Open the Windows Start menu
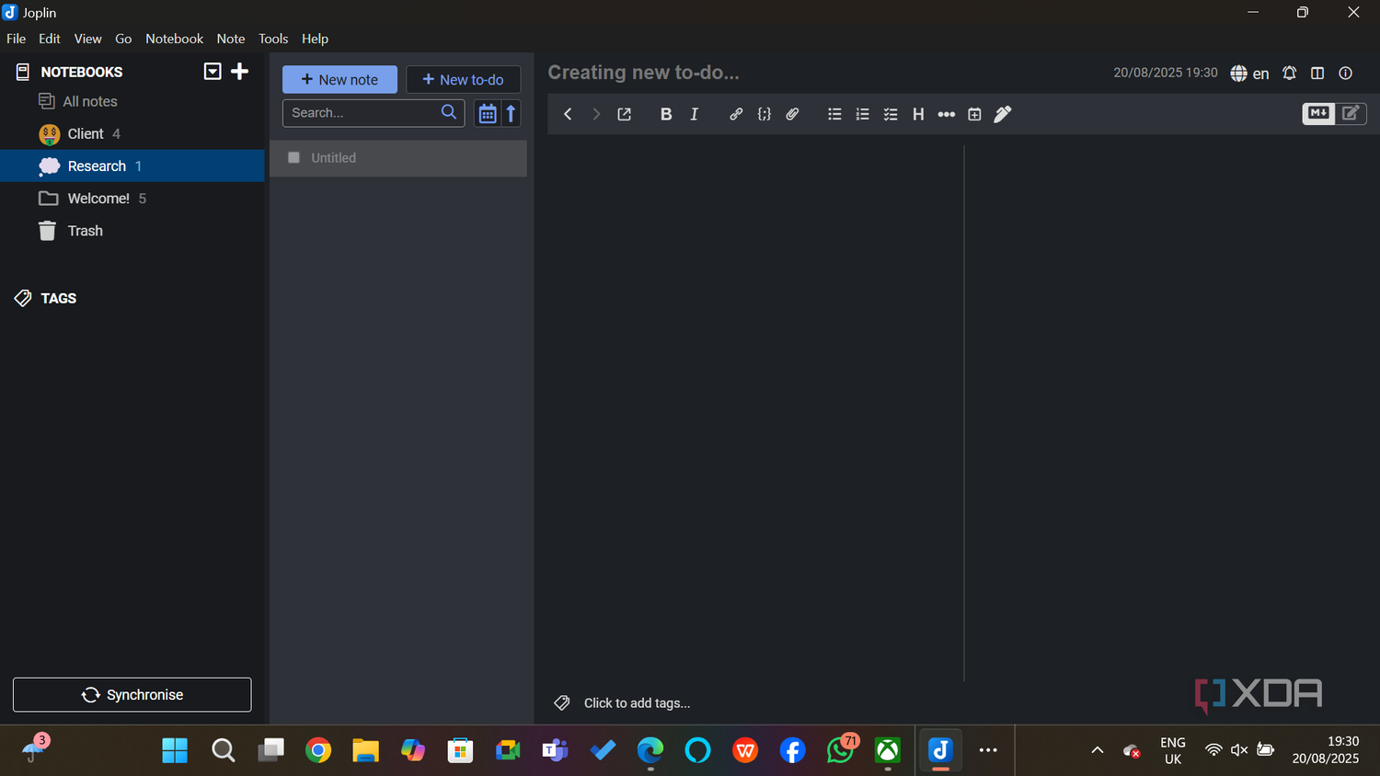 [175, 750]
